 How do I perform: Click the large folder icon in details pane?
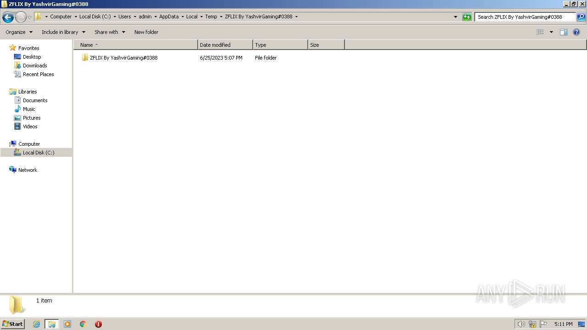click(17, 305)
